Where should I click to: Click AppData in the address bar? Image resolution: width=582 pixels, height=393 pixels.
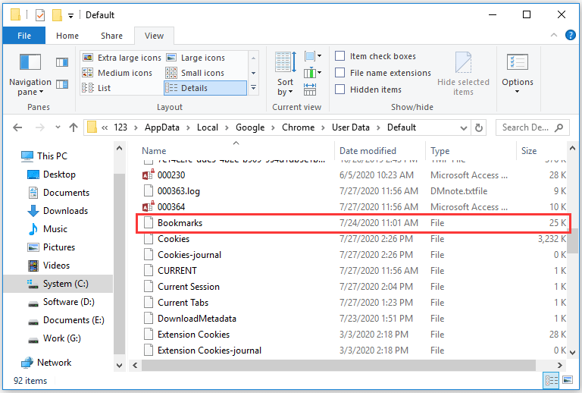coord(162,127)
